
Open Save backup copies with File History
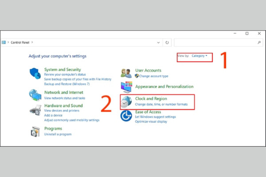[78, 79]
